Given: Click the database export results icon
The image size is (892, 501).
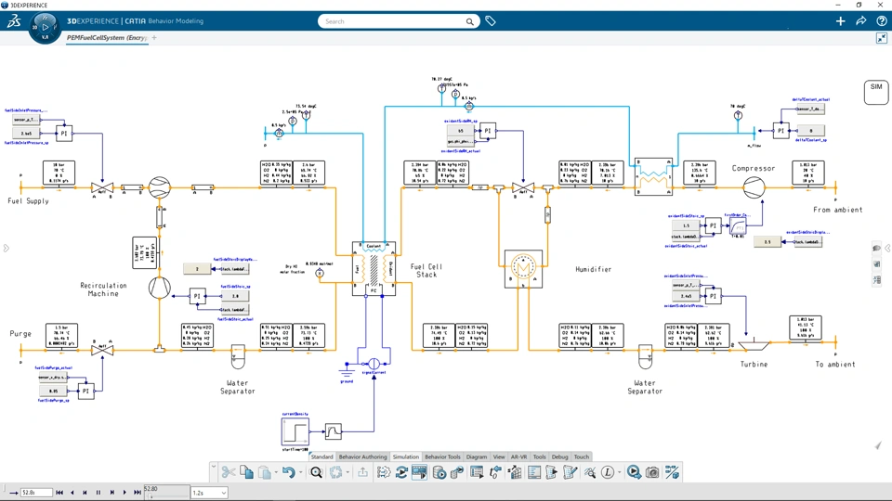Looking at the screenshot, I should tap(457, 472).
